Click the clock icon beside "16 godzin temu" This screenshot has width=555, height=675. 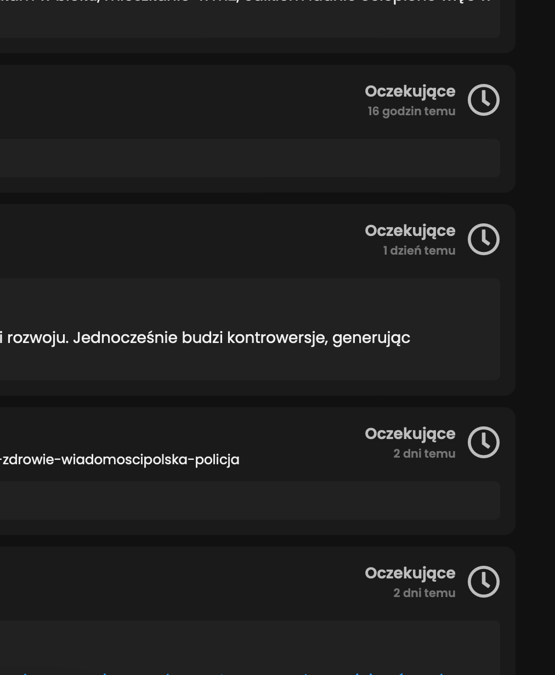483,100
